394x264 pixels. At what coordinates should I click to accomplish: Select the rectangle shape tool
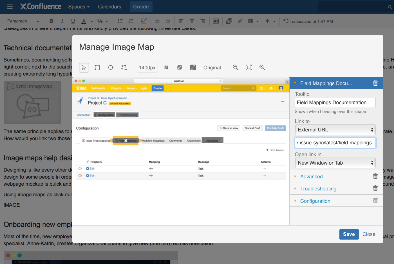coord(97,67)
